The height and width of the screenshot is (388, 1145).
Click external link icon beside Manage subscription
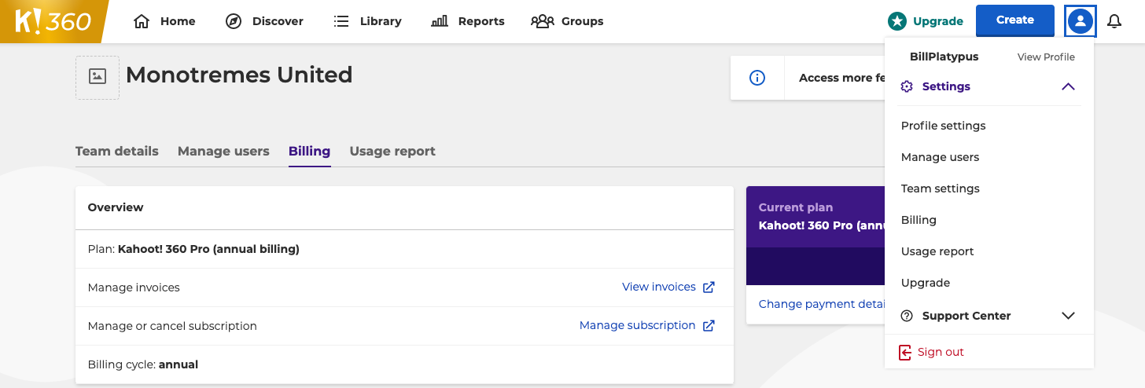click(x=709, y=326)
